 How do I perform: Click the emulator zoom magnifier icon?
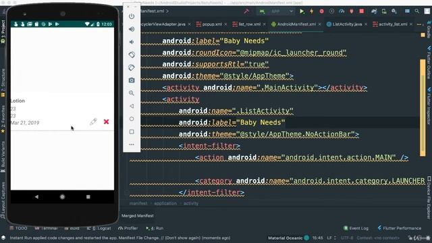tap(132, 93)
